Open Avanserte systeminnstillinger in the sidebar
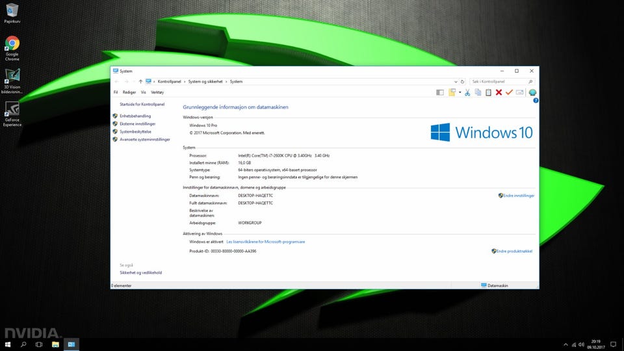 145,140
